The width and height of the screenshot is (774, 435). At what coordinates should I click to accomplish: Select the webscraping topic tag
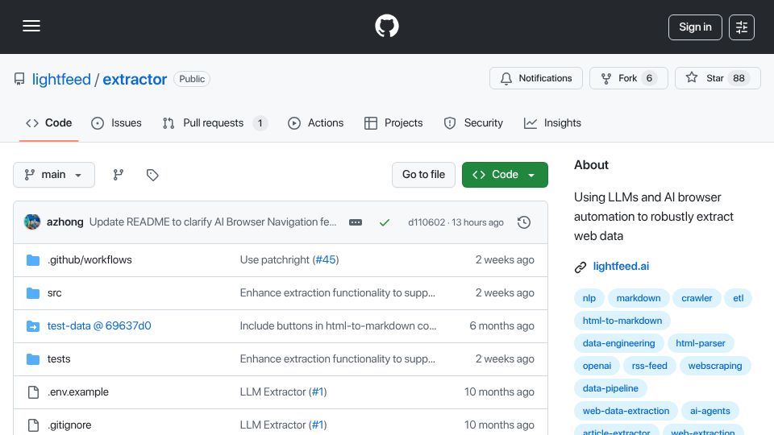(x=715, y=366)
